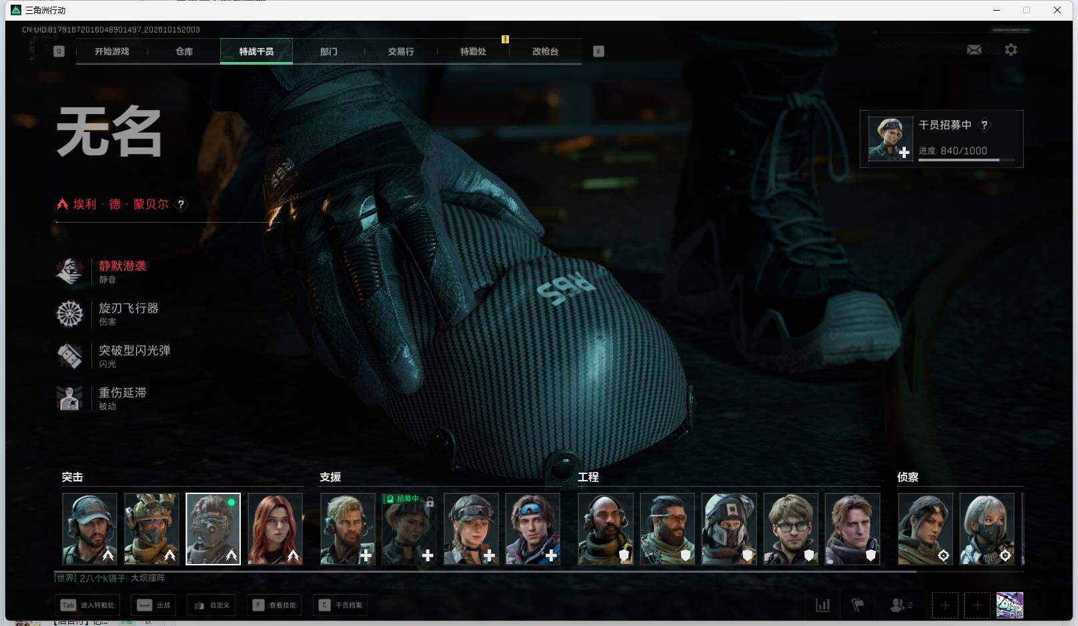Click the 干员档案 button
Viewport: 1078px width, 626px height.
click(340, 605)
